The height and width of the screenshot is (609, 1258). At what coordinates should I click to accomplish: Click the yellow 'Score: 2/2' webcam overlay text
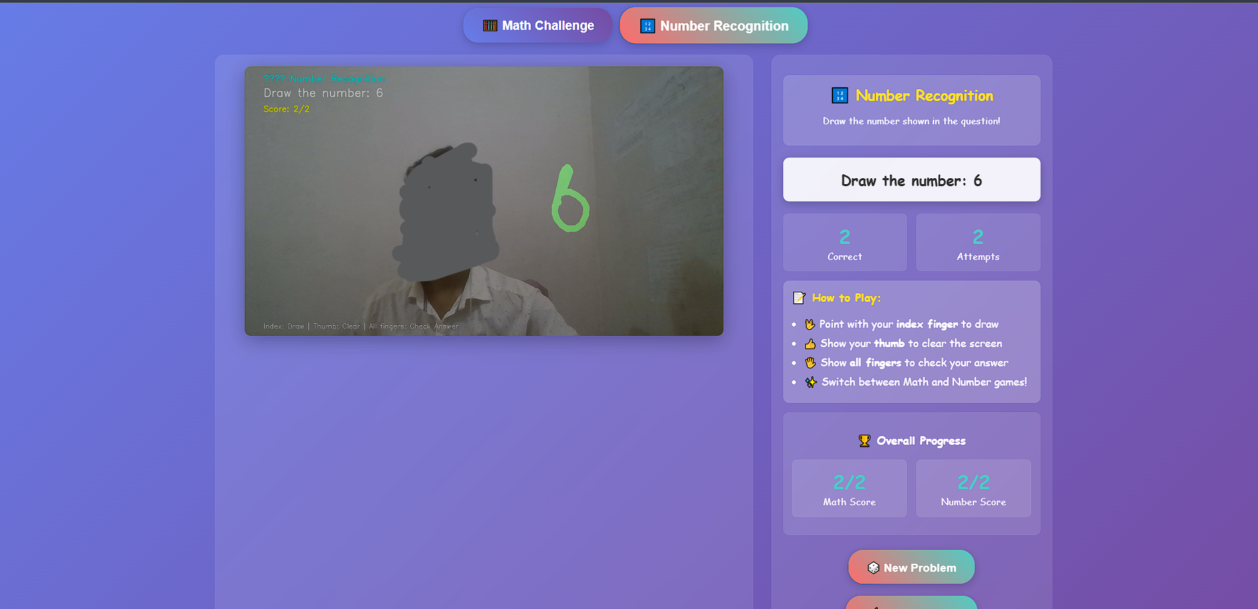(x=287, y=109)
